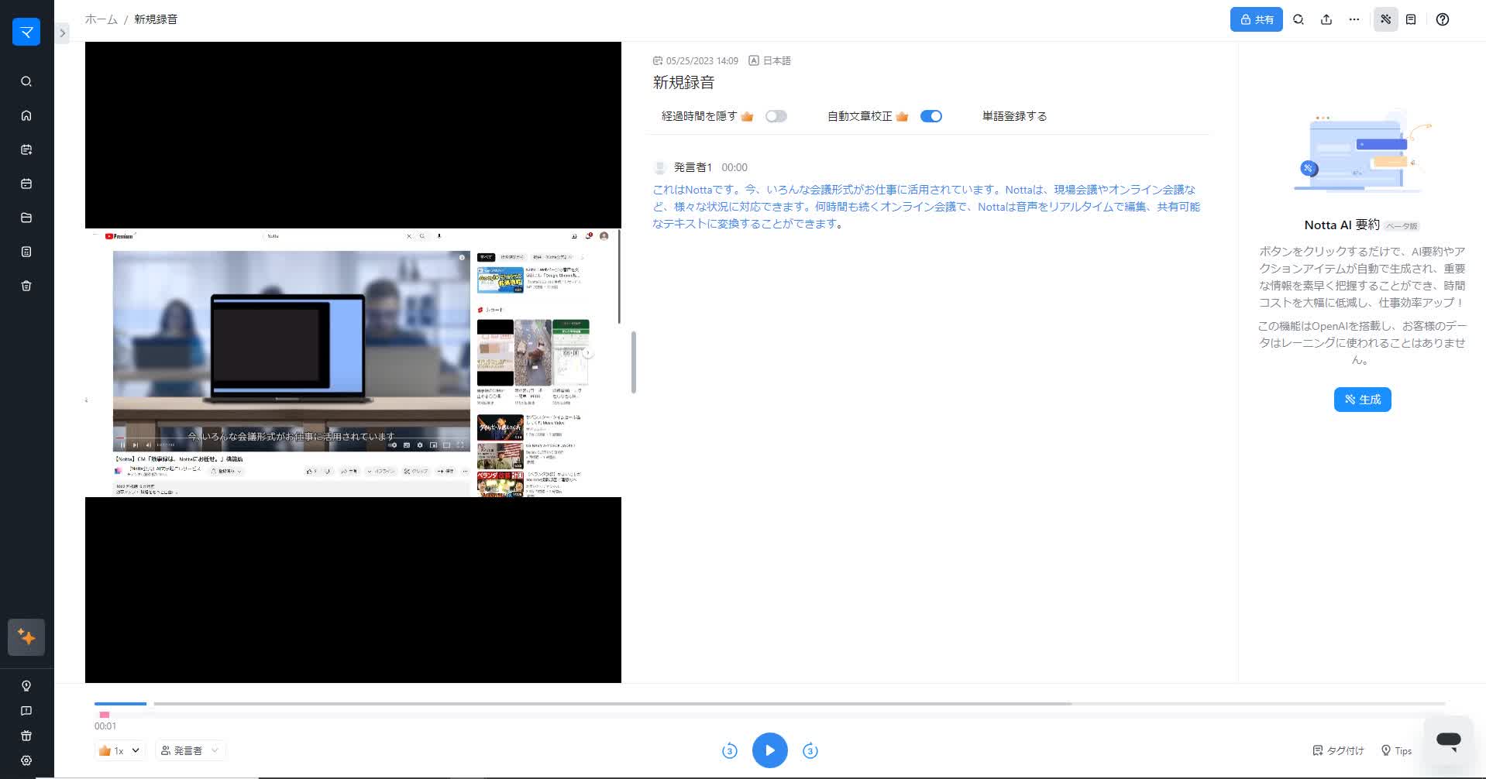
Task: Click the Notta logo icon
Action: tap(26, 32)
